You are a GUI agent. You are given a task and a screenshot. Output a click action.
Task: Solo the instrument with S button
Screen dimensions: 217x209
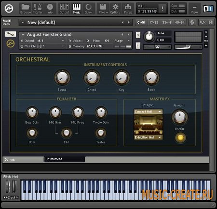click(138, 35)
